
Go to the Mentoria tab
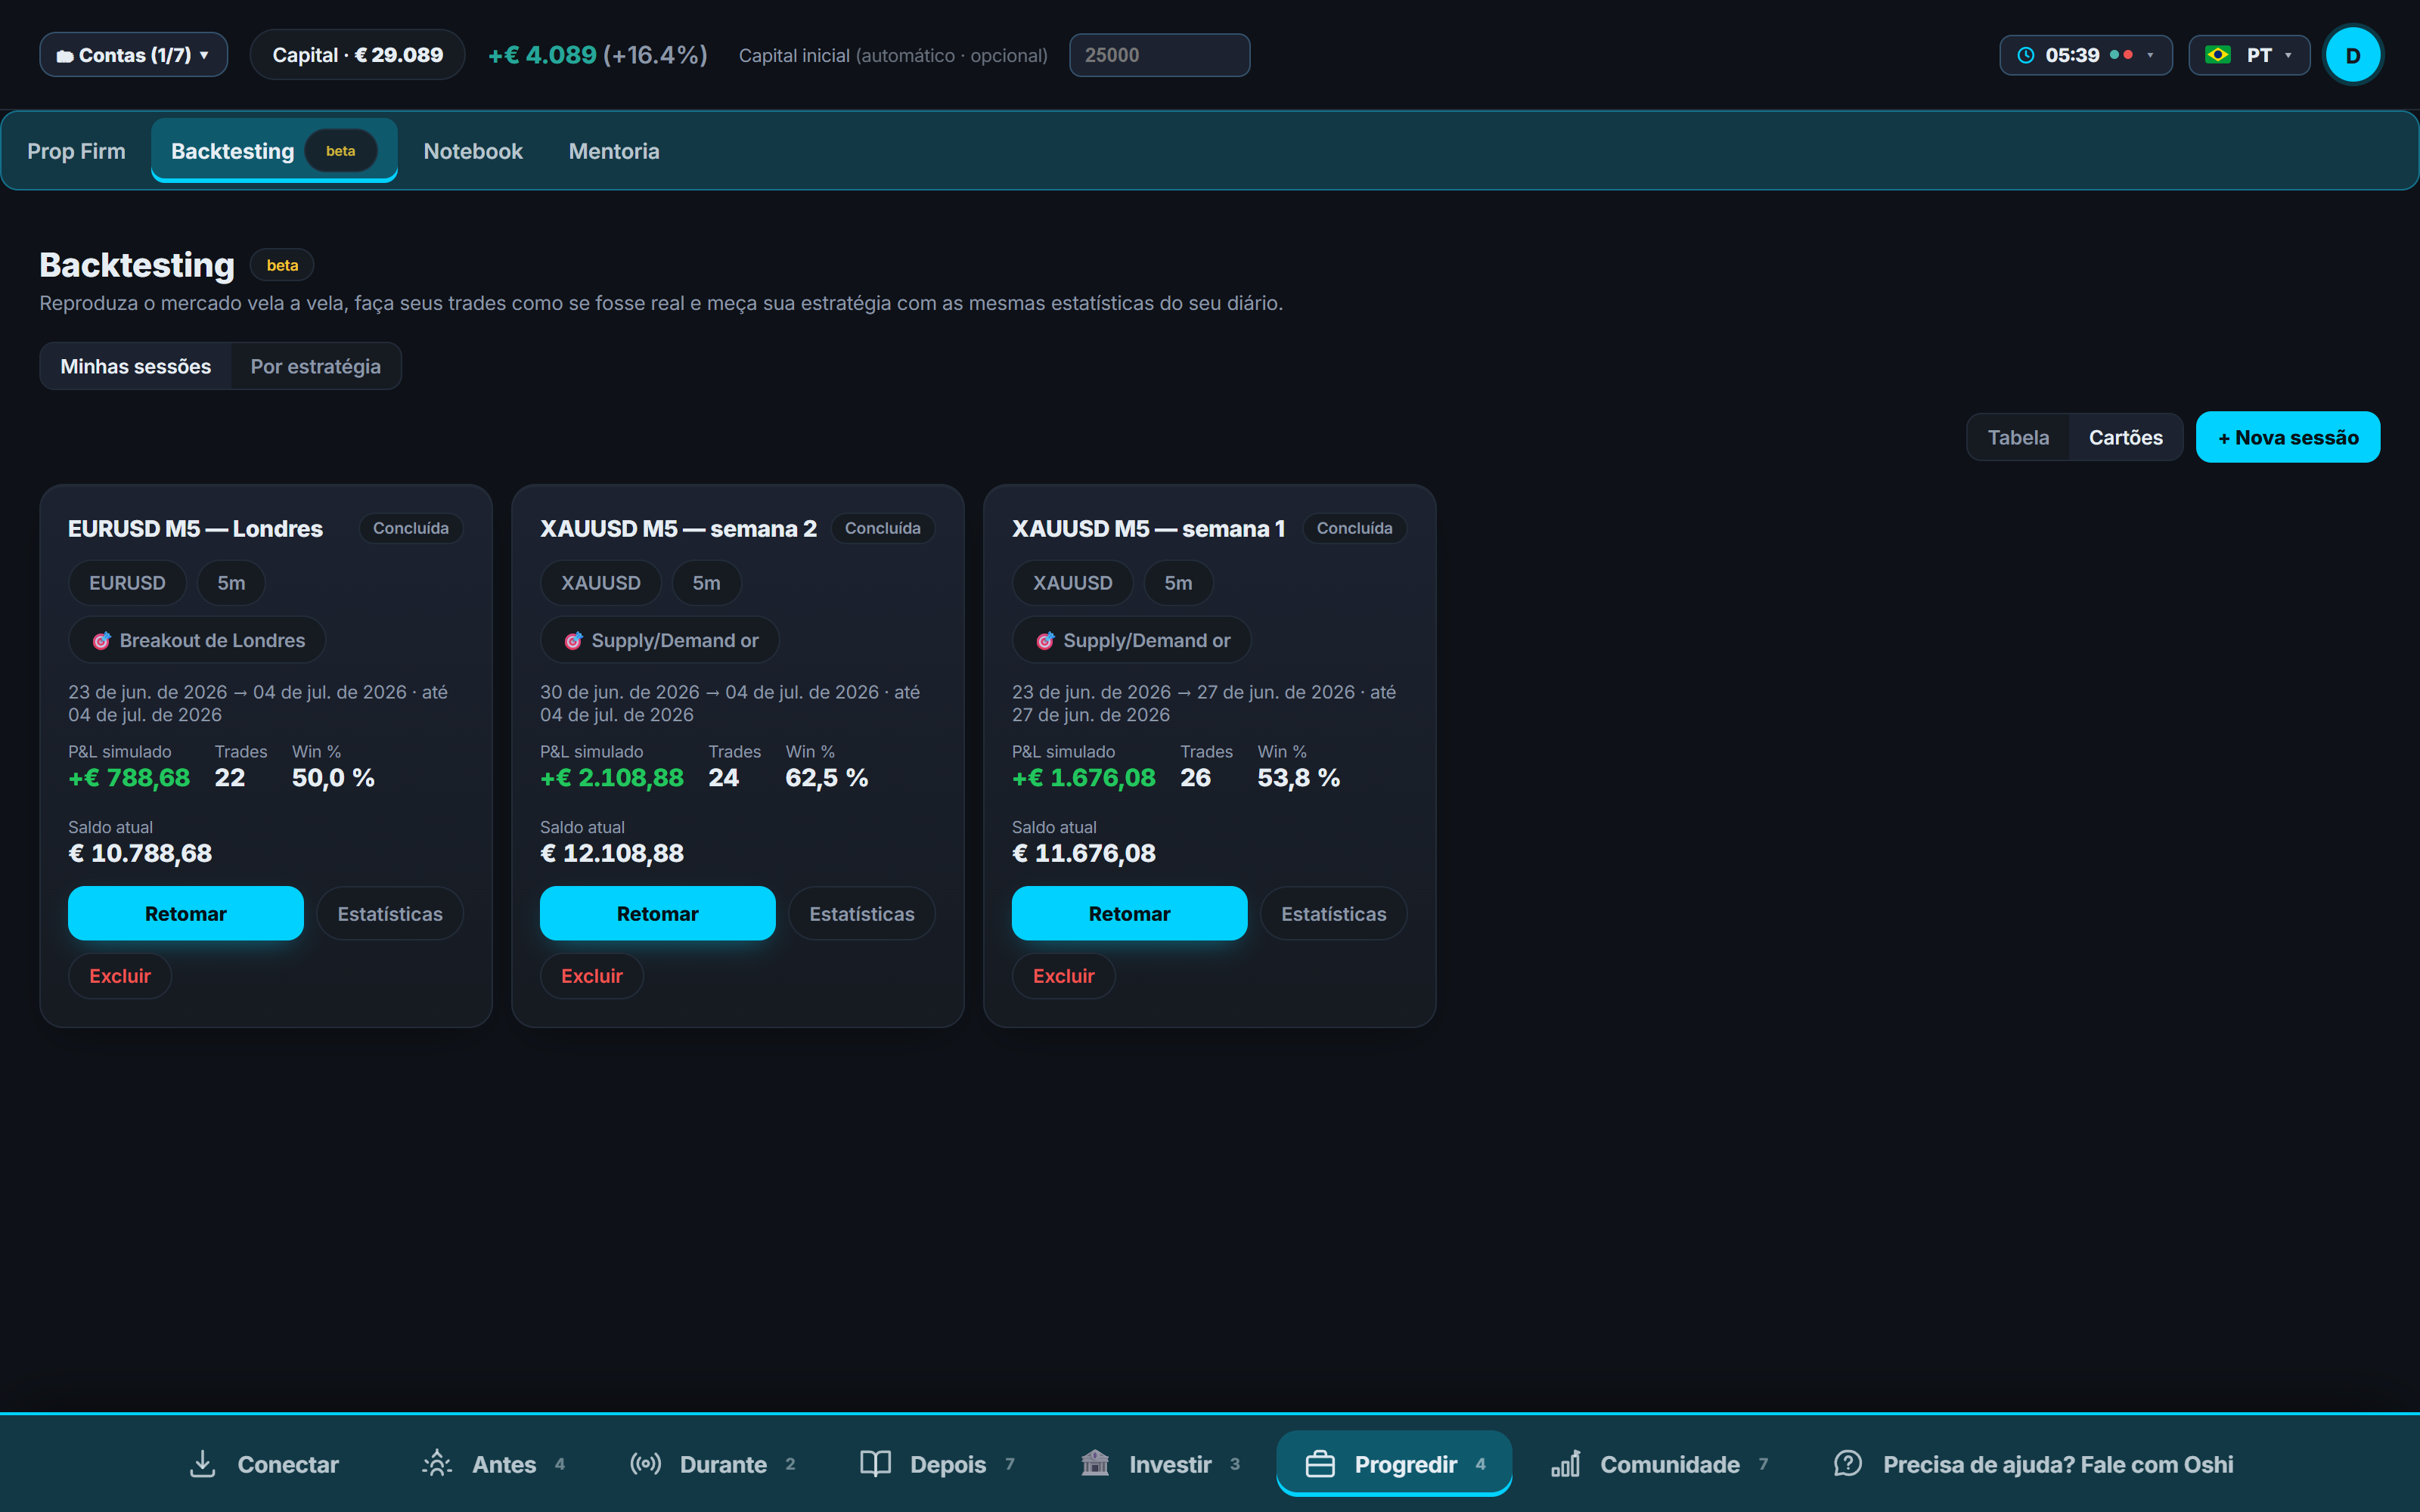pos(614,151)
